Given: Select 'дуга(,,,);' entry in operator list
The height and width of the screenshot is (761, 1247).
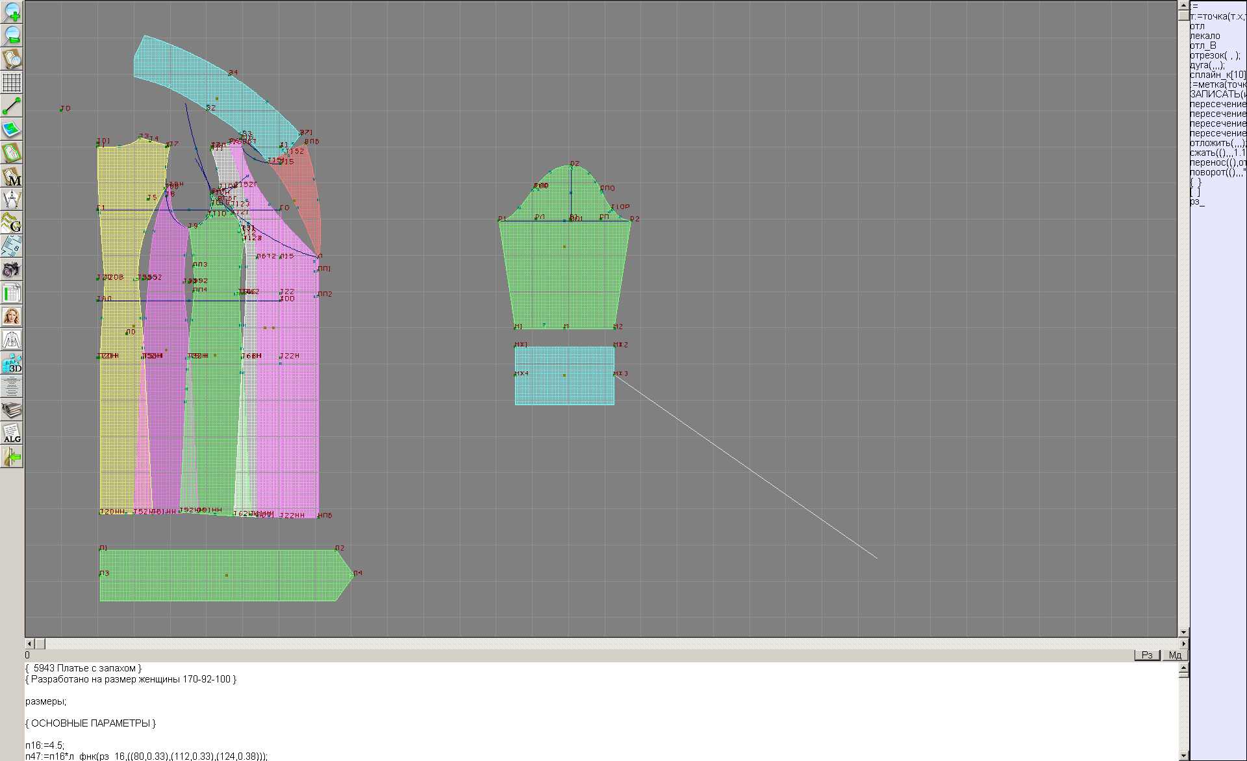Looking at the screenshot, I should click(x=1207, y=65).
